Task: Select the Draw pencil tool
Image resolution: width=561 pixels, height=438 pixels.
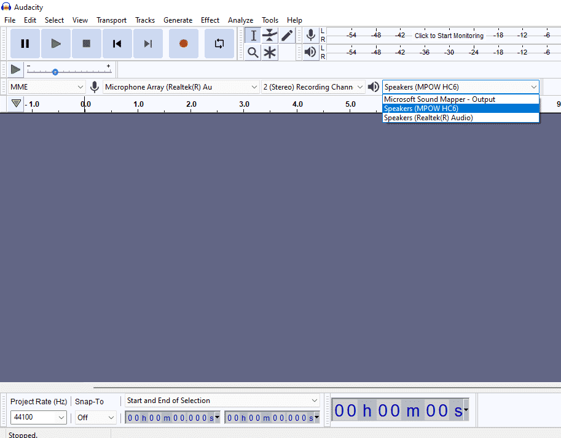Action: coord(287,36)
